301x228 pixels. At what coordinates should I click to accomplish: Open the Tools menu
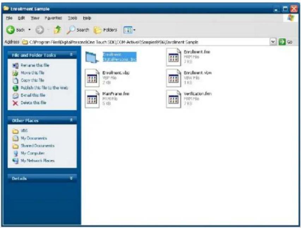pyautogui.click(x=72, y=18)
